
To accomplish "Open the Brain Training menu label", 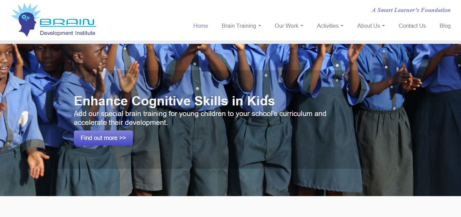I will point(239,26).
